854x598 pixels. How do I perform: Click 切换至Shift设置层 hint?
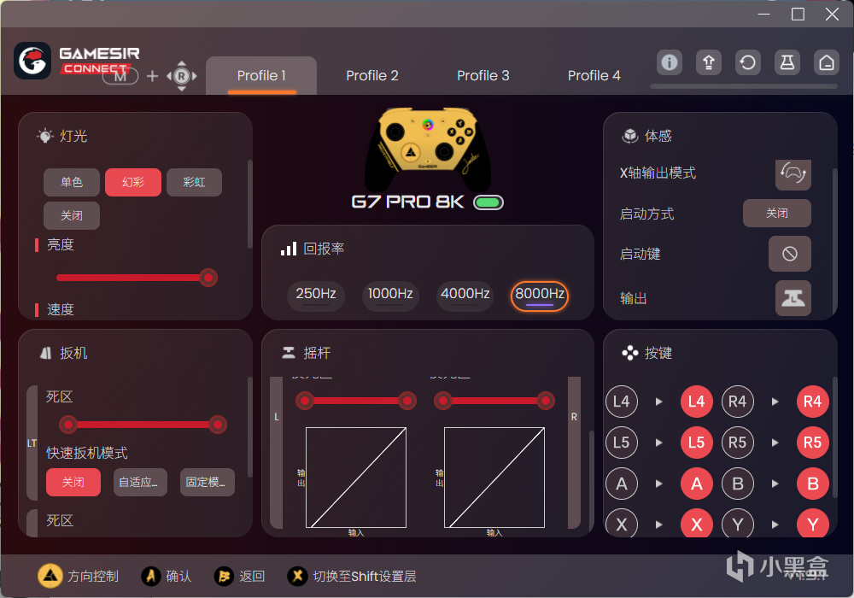[352, 576]
